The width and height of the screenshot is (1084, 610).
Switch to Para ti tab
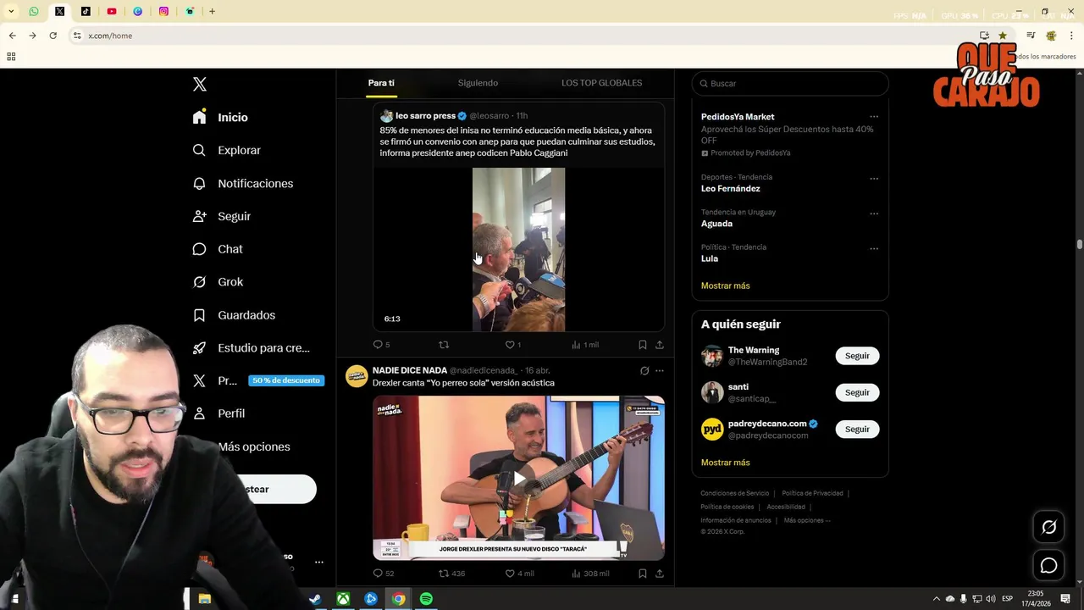pos(381,83)
